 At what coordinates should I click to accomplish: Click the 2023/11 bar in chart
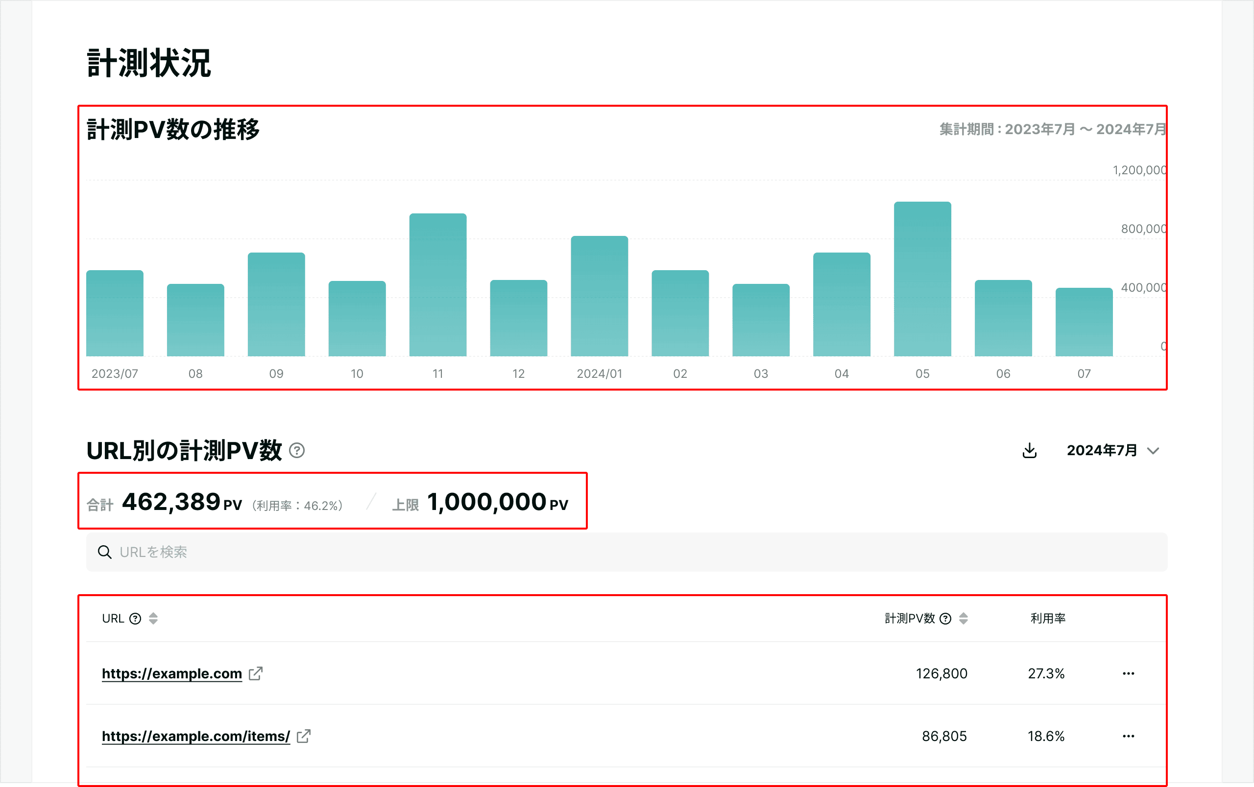click(437, 285)
